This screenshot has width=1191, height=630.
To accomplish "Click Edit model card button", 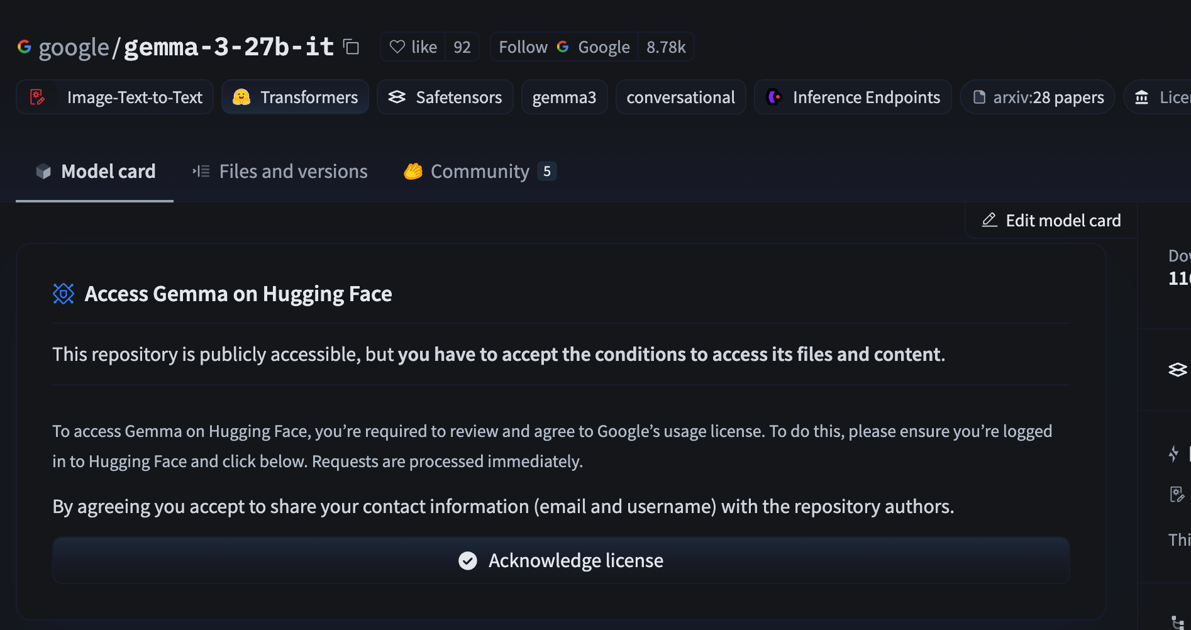I will tap(1051, 221).
